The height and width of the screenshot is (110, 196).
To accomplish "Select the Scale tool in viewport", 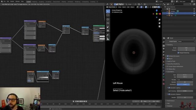I will click(108, 27).
